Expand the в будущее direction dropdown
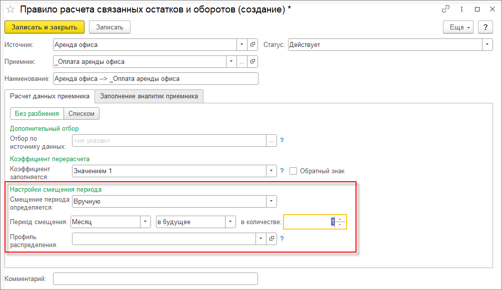The height and width of the screenshot is (290, 502). pyautogui.click(x=230, y=222)
